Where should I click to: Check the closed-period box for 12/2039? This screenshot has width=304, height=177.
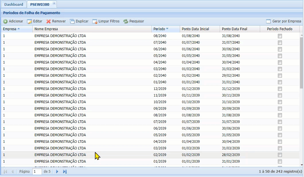click(x=280, y=88)
